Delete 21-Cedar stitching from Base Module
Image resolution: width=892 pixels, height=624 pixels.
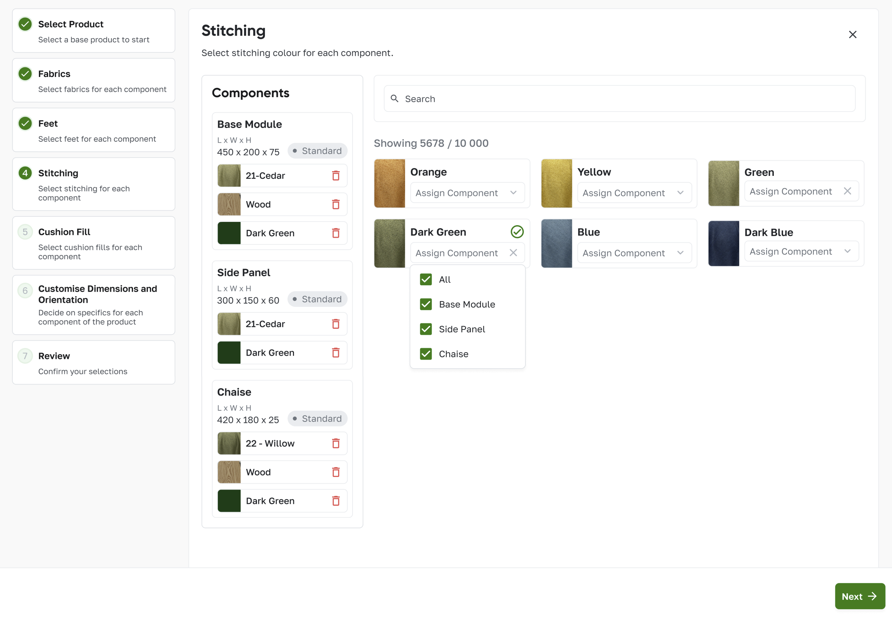(x=336, y=176)
